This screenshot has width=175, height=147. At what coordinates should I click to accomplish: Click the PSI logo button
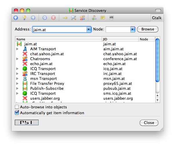click(27, 122)
